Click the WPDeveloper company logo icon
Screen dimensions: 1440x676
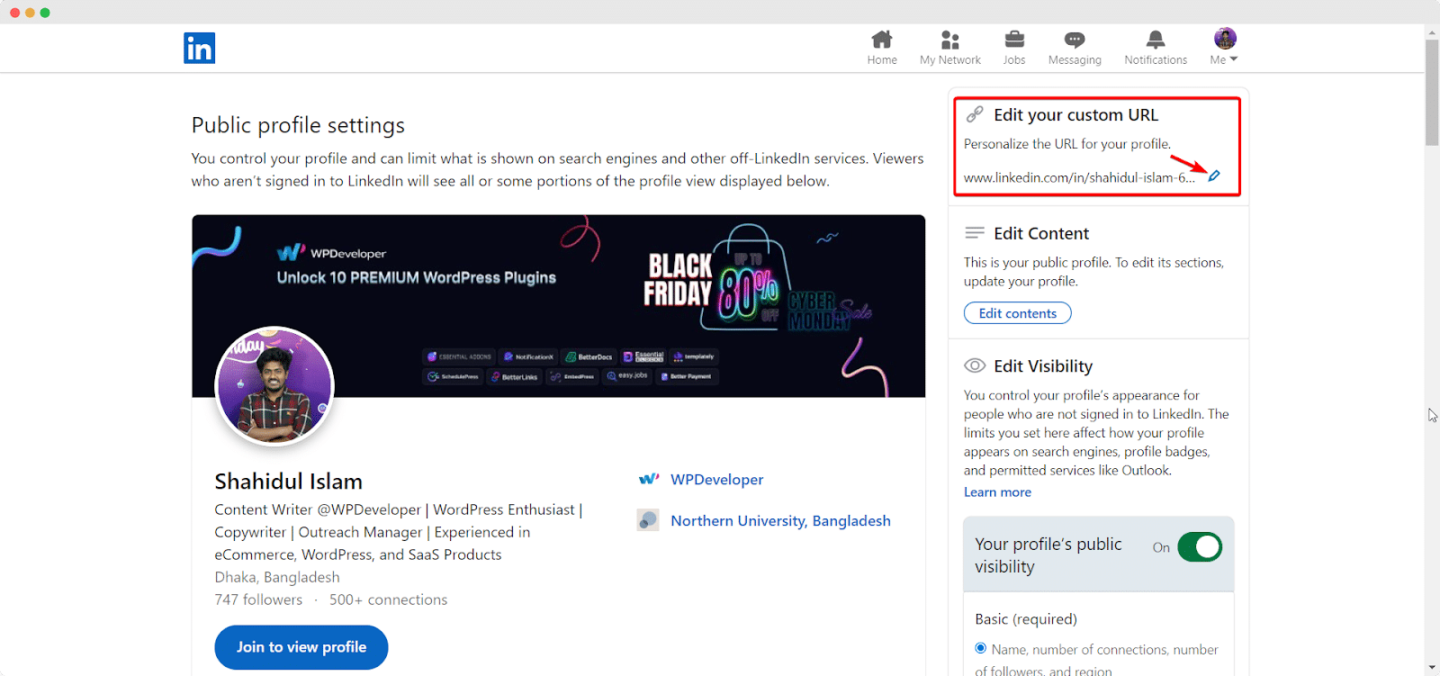648,479
